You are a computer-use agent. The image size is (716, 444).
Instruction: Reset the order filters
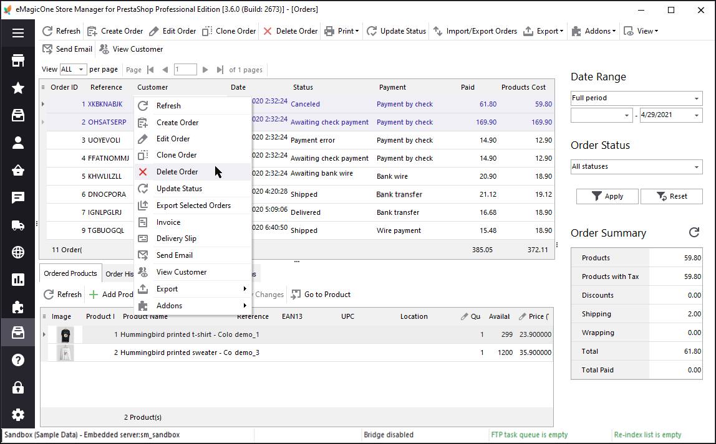tap(671, 196)
